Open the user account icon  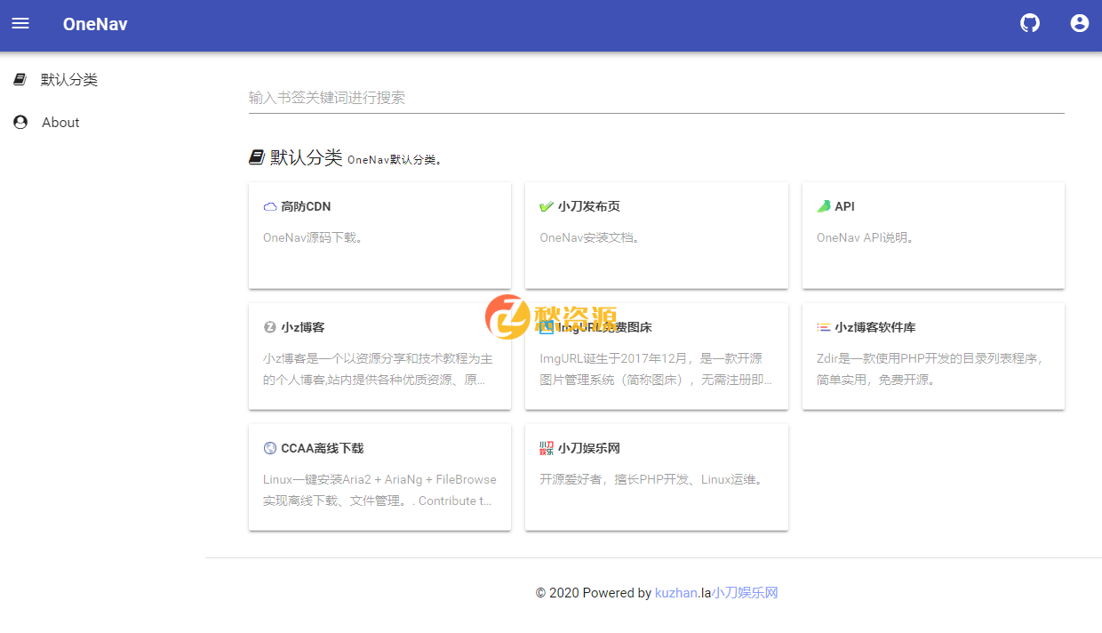tap(1079, 24)
